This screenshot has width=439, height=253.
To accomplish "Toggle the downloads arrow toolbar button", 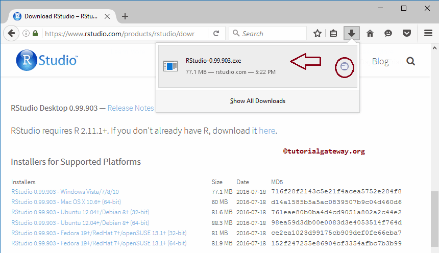I will [352, 34].
